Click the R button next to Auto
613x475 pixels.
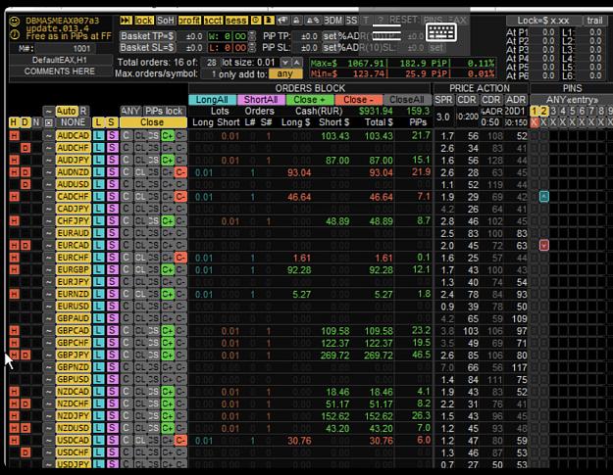[83, 111]
